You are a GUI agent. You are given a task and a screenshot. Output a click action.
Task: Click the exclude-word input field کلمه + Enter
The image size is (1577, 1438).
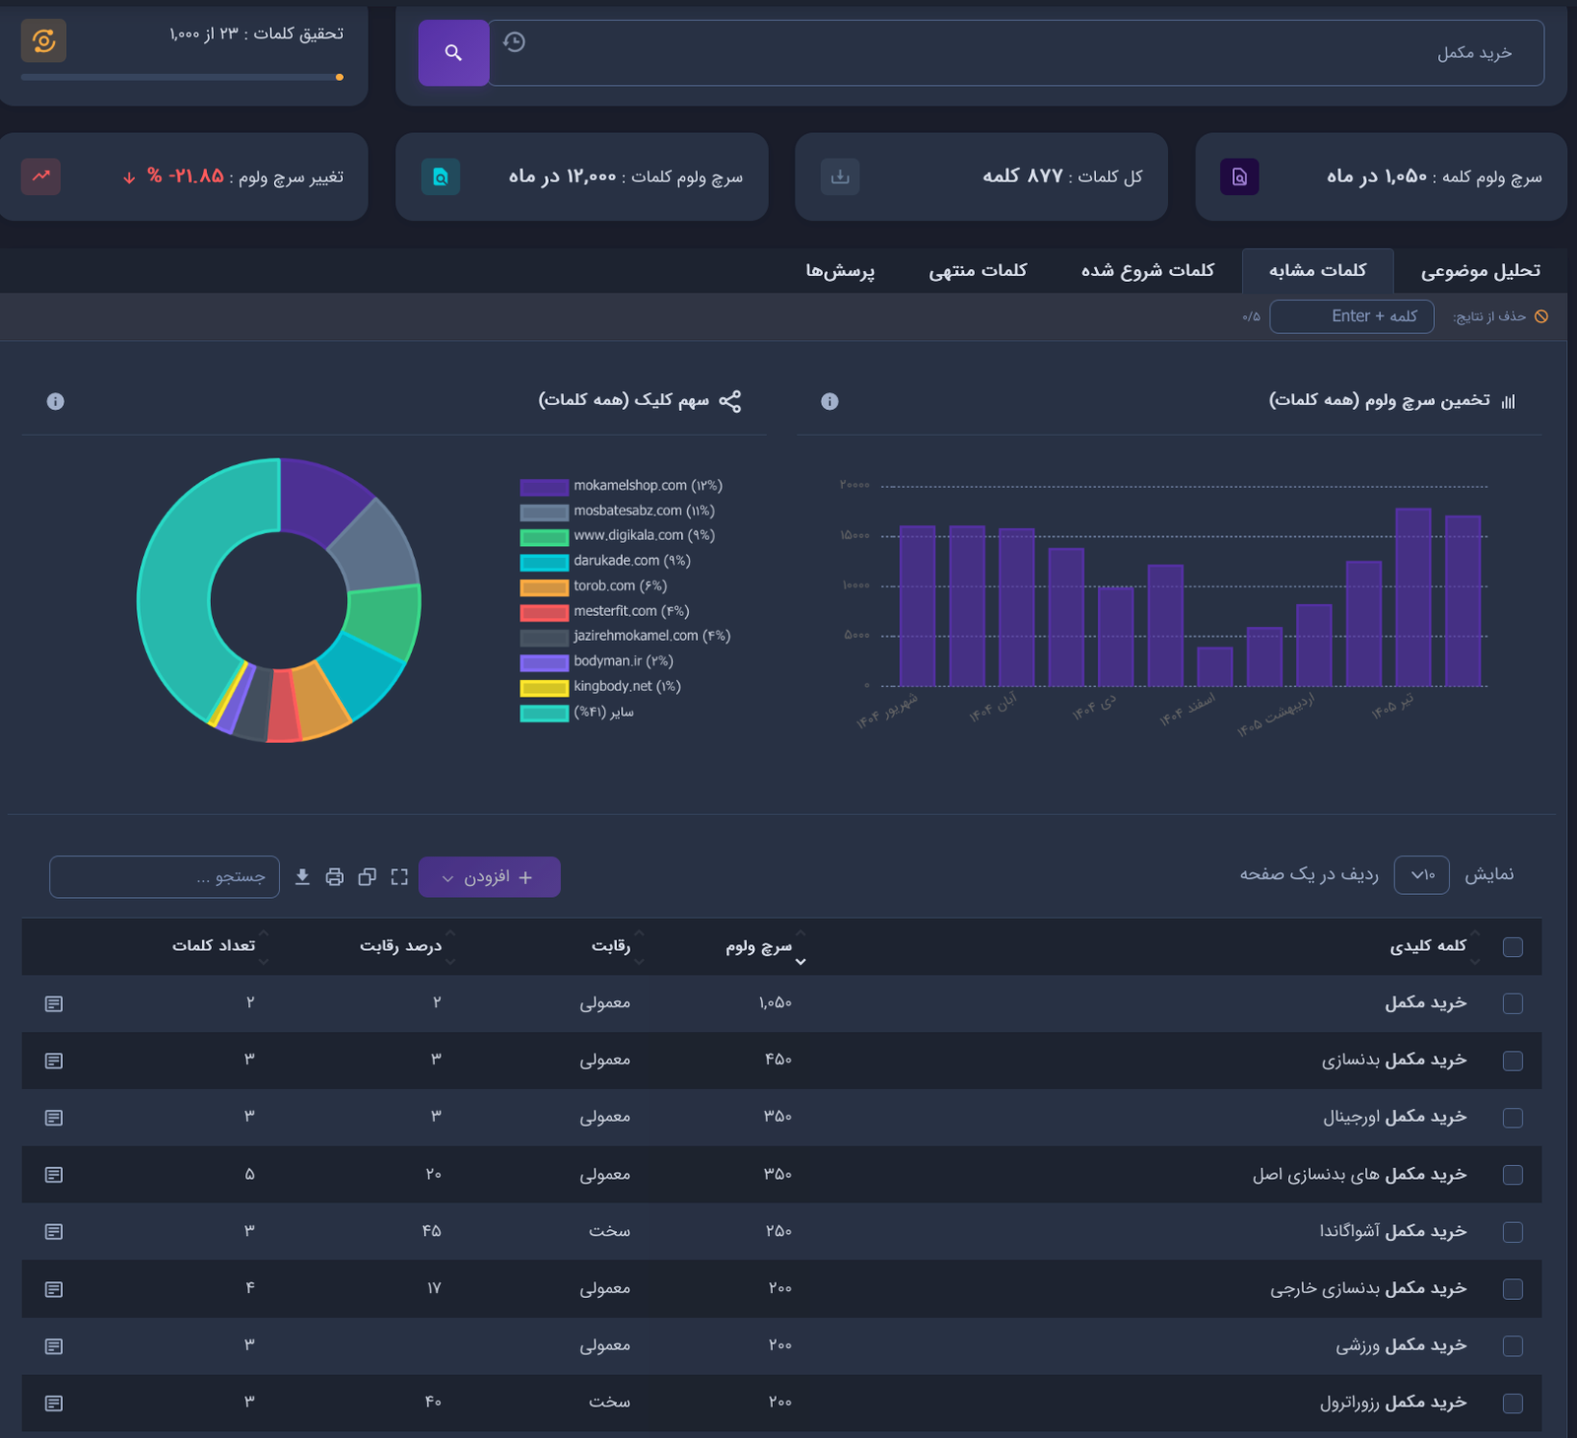point(1351,316)
